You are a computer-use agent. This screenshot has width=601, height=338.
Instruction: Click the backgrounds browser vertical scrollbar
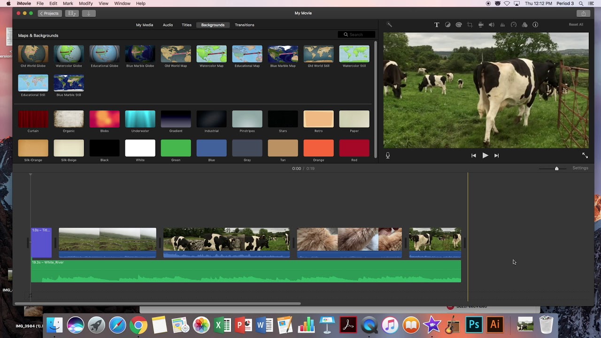pyautogui.click(x=375, y=100)
